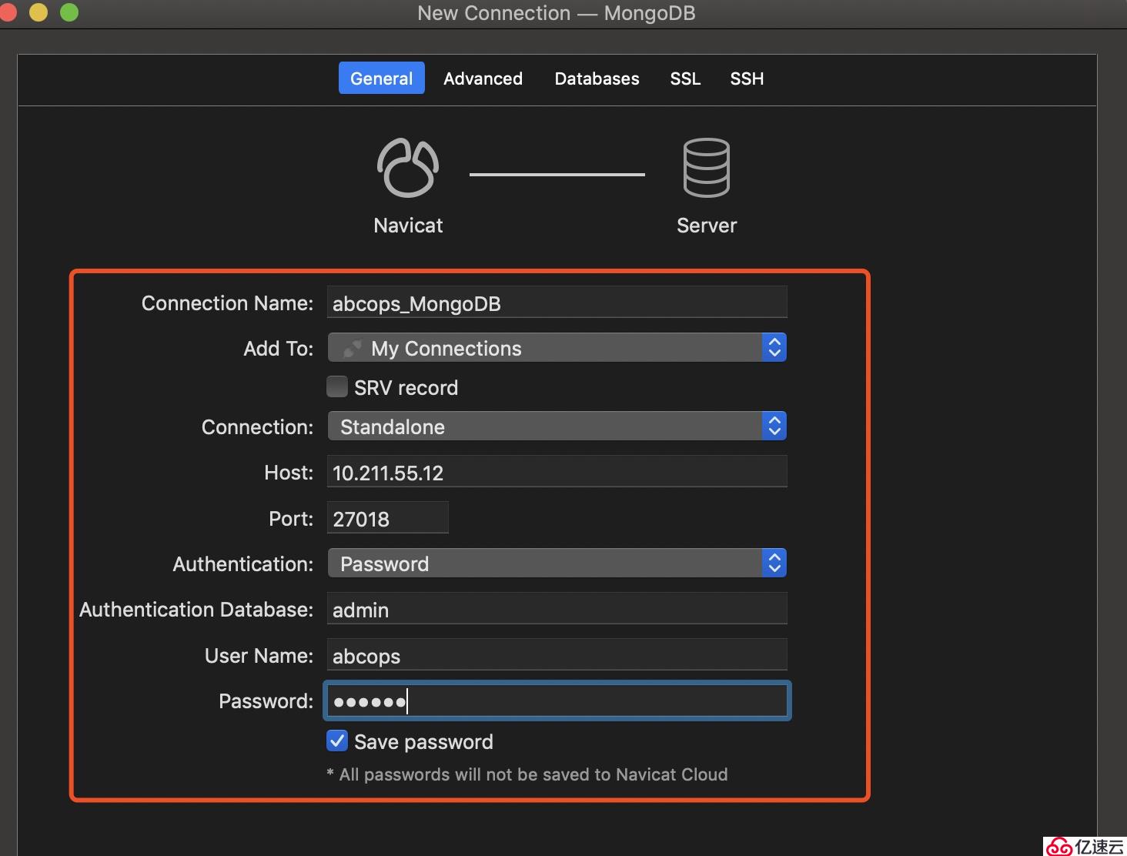Click the Standalone dropdown stepper arrows
The image size is (1127, 856).
click(x=774, y=426)
